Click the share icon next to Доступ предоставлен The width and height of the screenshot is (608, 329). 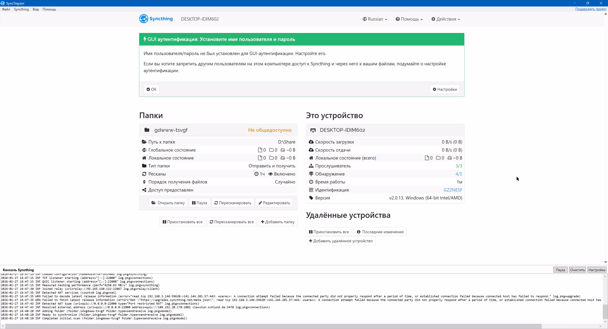tap(144, 190)
